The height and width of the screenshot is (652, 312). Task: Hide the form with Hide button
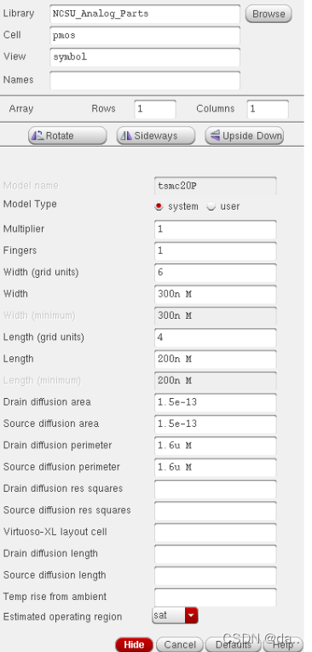134,644
